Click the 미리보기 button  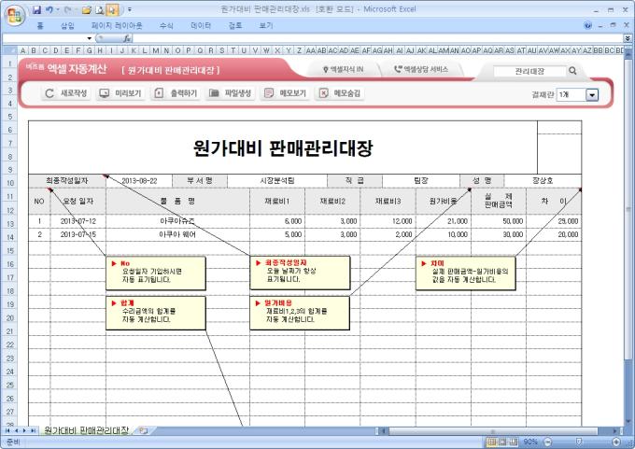coord(120,93)
